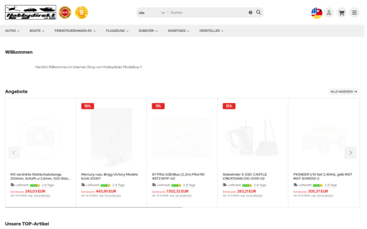367x229 pixels.
Task: Click delivery truck icon on M3 Stahlschubstange
Action: [x=12, y=185]
